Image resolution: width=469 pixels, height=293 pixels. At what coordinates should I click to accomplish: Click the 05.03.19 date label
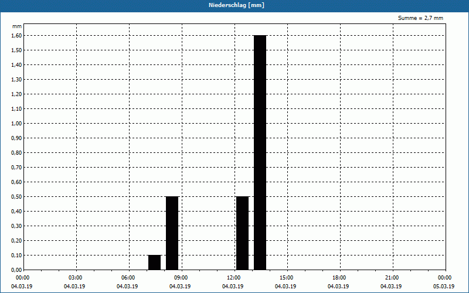click(444, 287)
